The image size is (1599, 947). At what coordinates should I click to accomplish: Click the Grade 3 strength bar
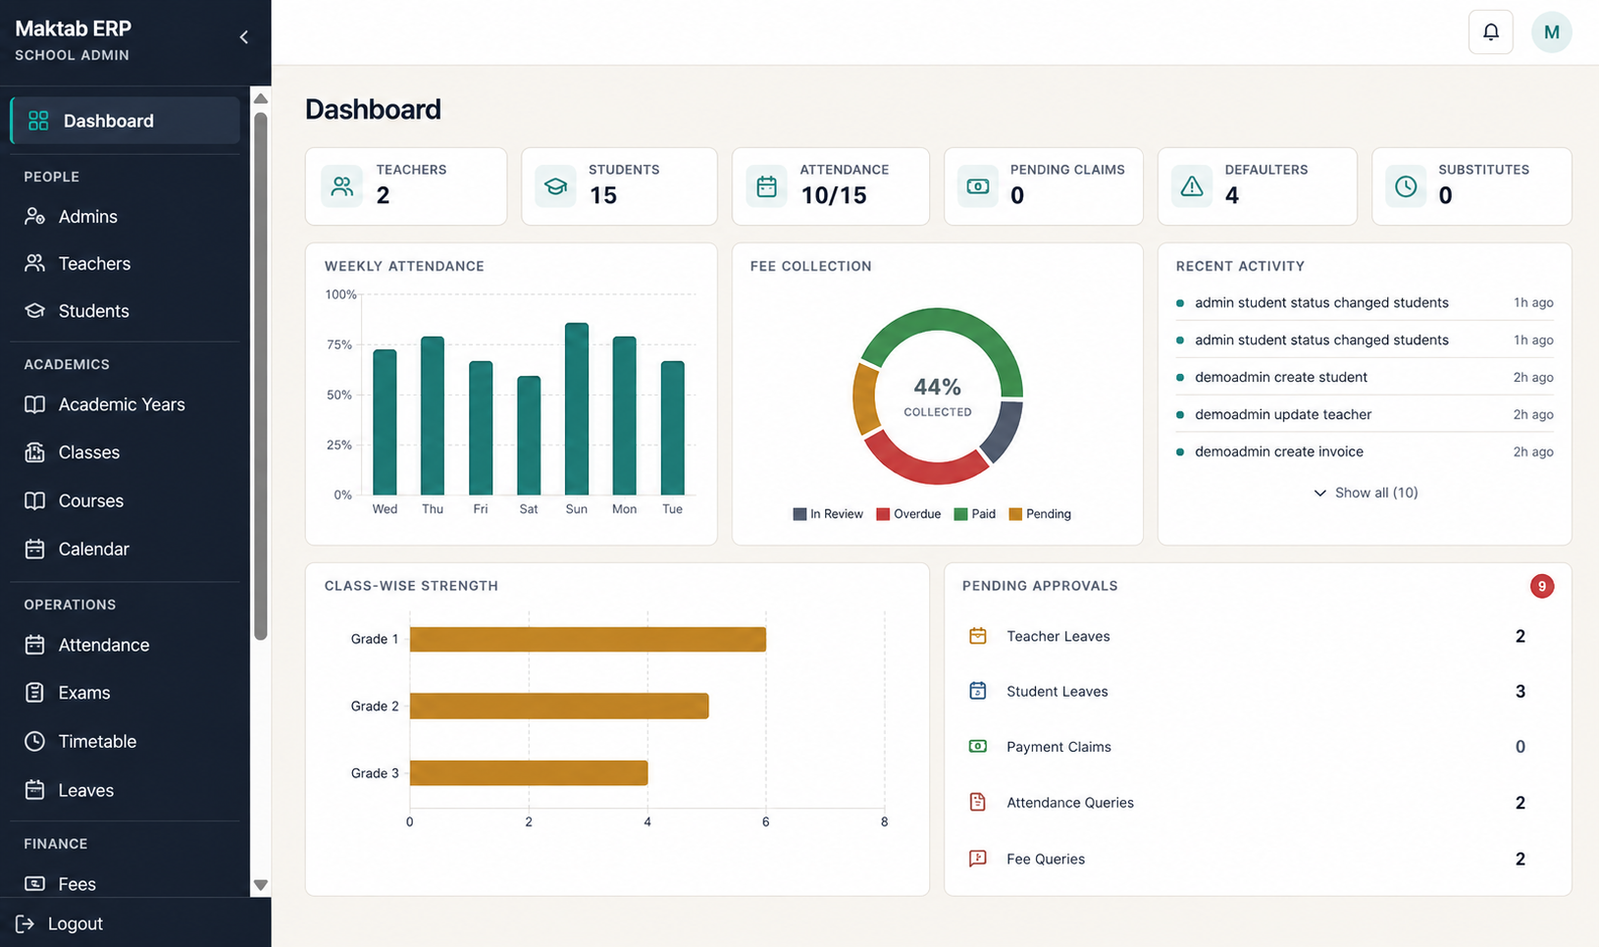(529, 773)
